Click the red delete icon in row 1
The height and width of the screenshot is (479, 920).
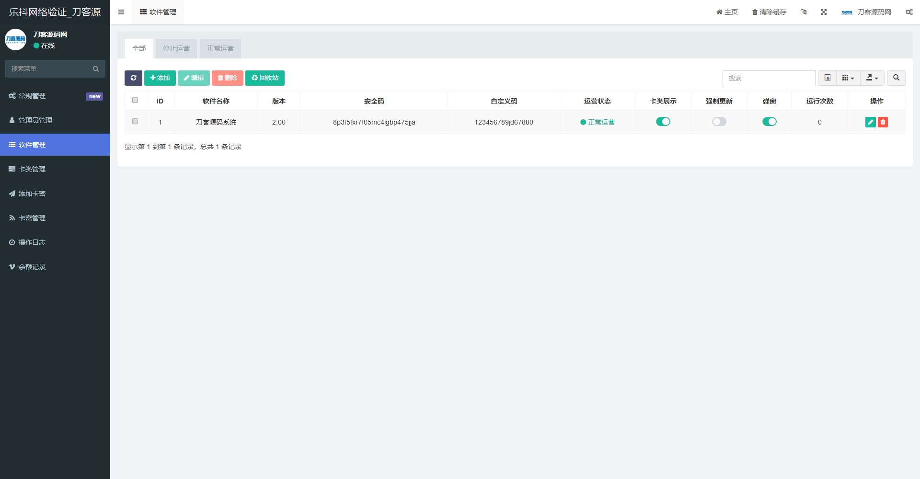click(883, 122)
